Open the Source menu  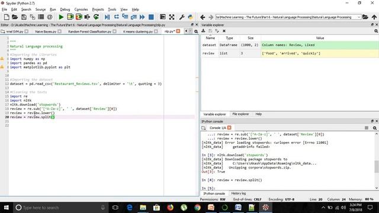pos(40,9)
